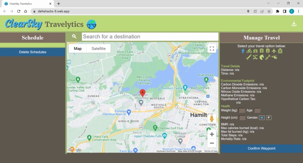The height and width of the screenshot is (163, 303).
Task: Pick the sword icon travel option
Action: tap(268, 57)
